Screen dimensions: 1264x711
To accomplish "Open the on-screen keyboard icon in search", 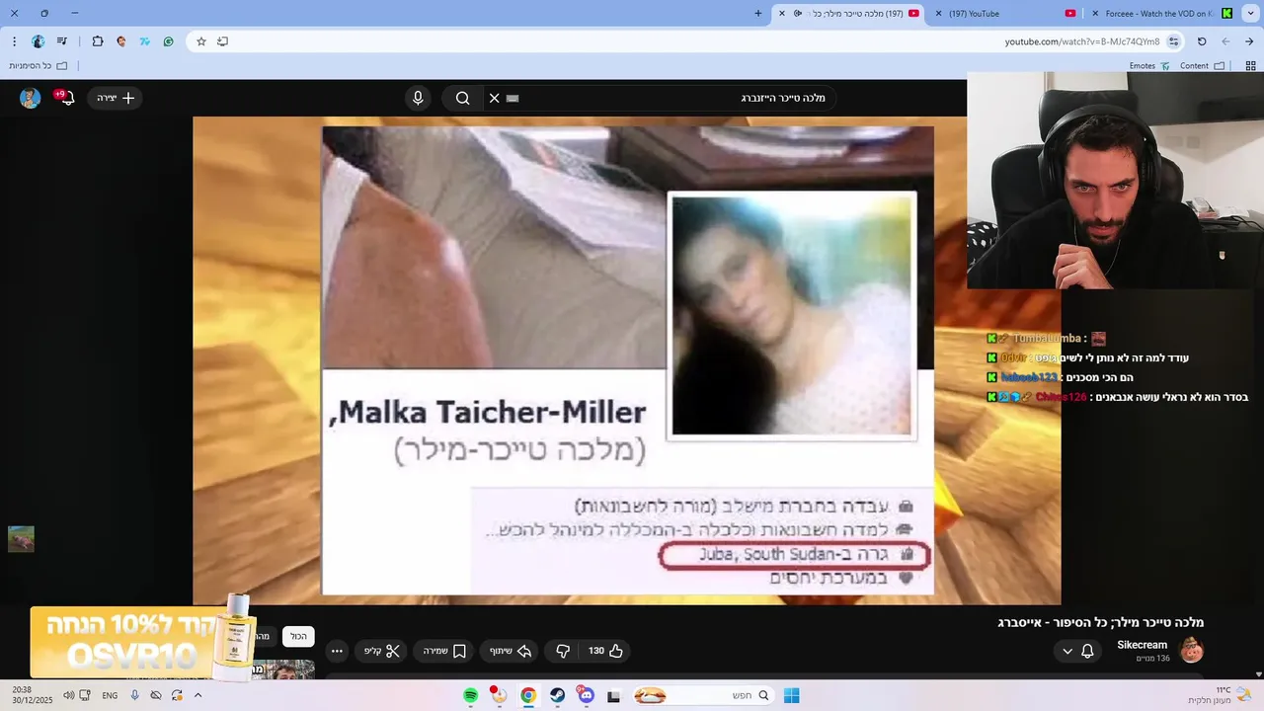I will (x=513, y=98).
